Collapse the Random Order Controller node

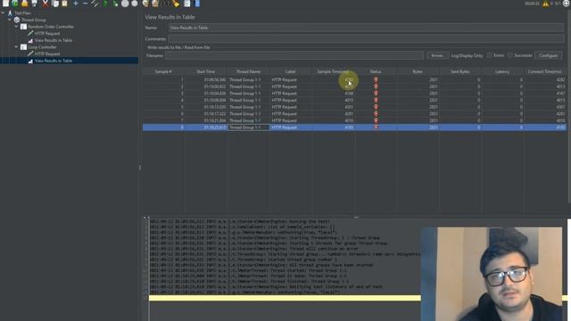click(16, 27)
